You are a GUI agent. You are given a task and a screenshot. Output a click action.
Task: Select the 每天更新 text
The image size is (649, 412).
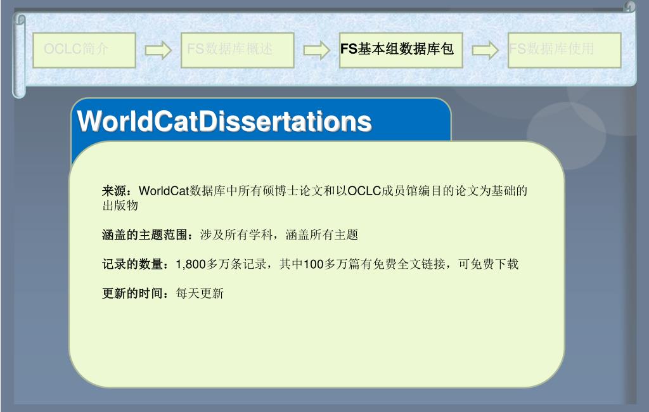point(200,293)
